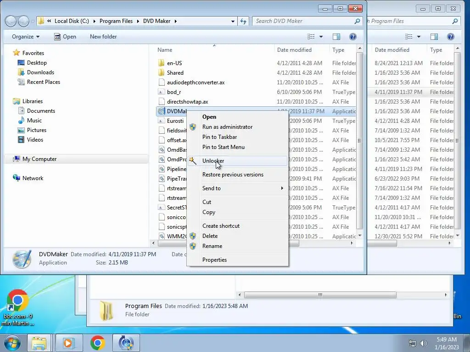Click the vertical scrollbar of DVD Maker file list
470x352 pixels.
coord(360,141)
